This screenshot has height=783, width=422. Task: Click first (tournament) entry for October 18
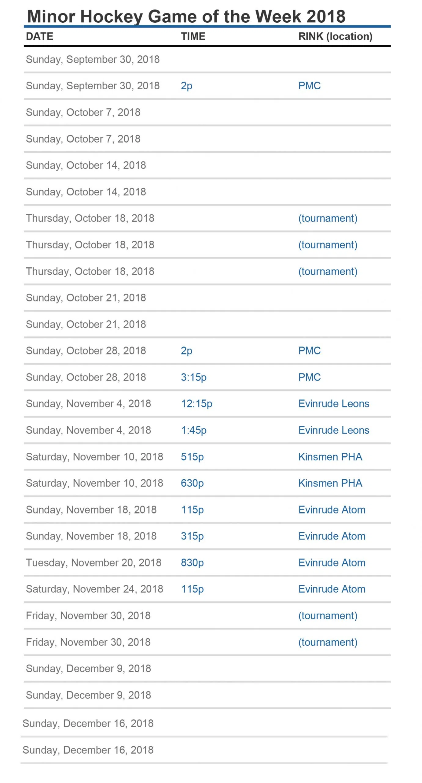tap(328, 218)
